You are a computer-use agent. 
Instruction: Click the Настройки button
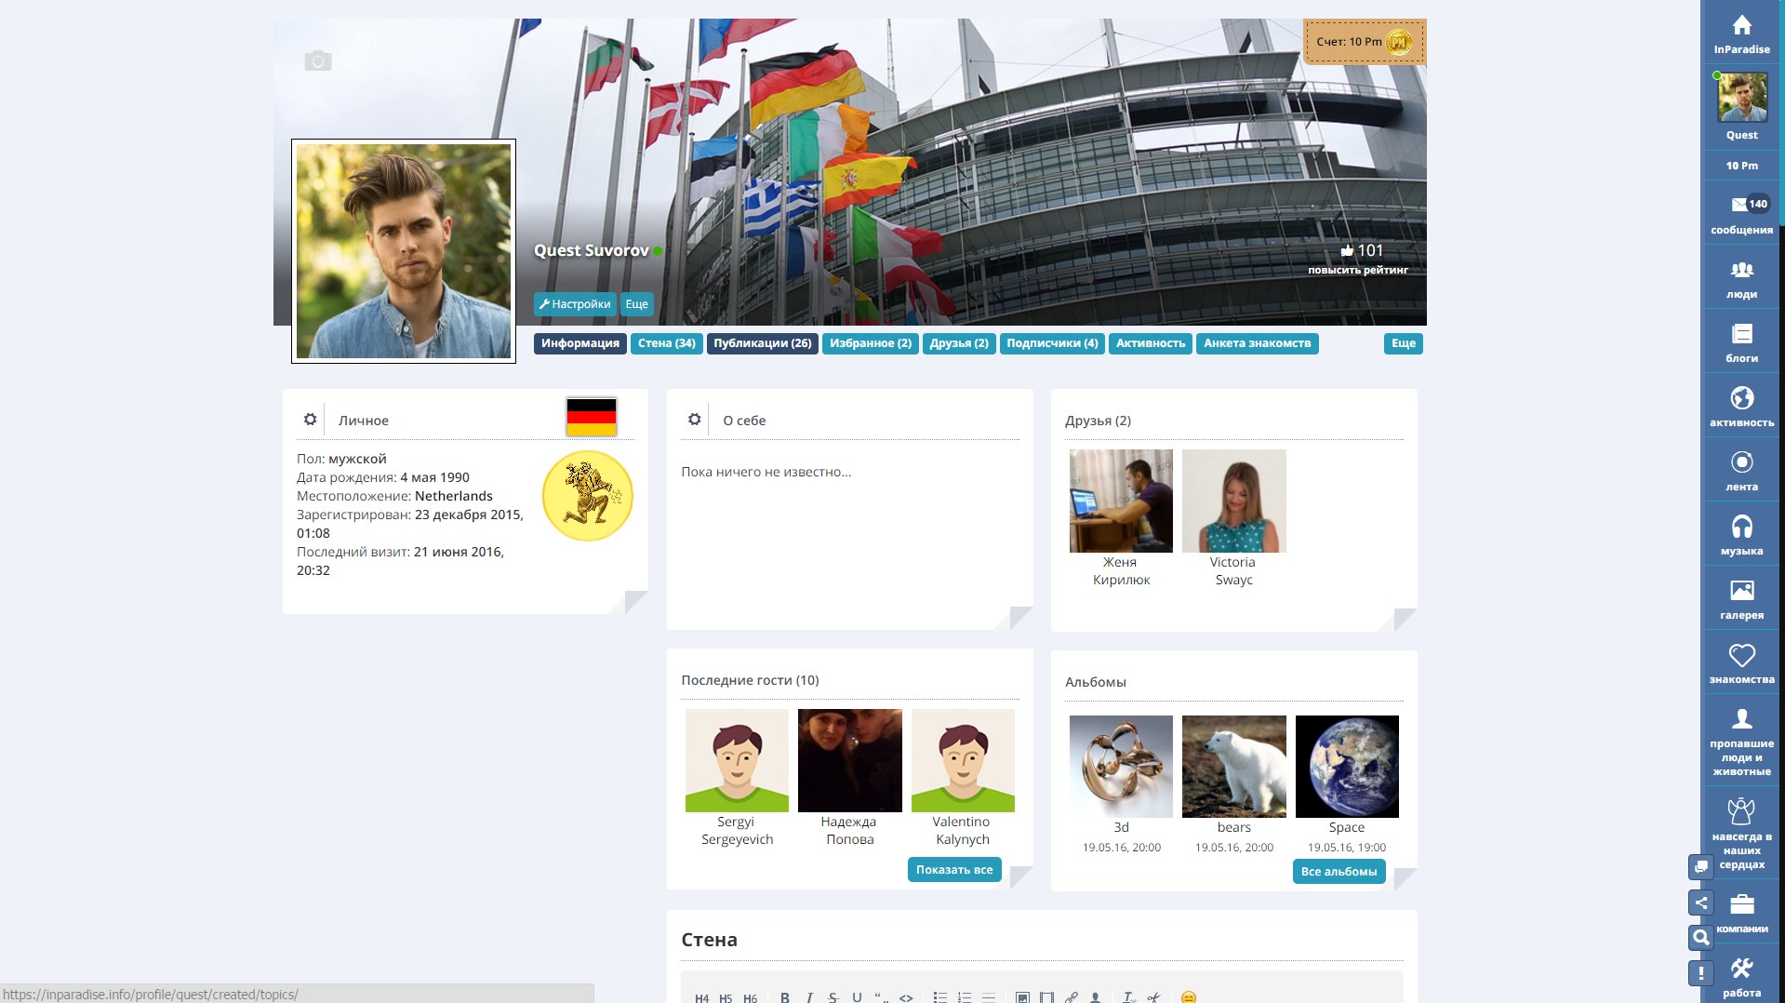pos(575,304)
